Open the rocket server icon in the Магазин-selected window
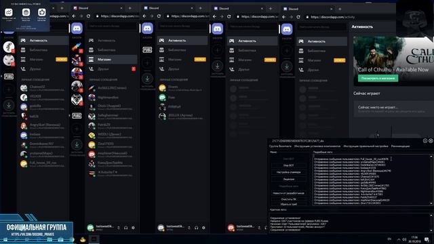This screenshot has height=244, width=434. [77, 47]
